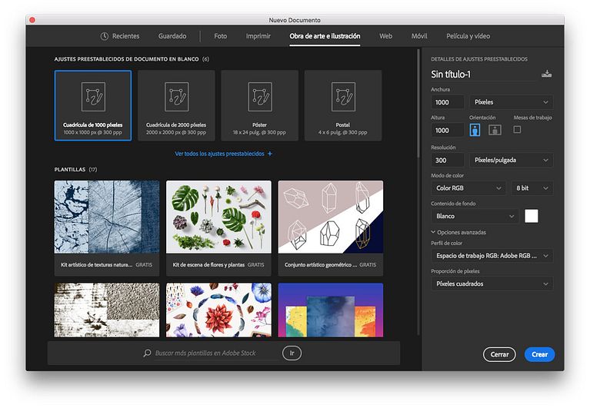Screen dimensions: 590x408
Task: Switch to the Película y vídeo tab
Action: tap(468, 36)
